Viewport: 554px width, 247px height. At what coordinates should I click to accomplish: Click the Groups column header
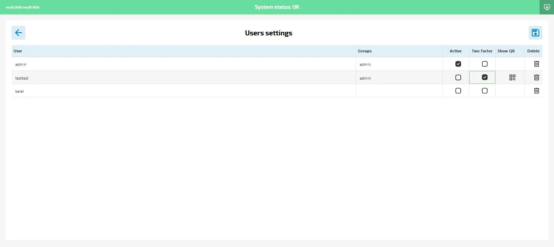tap(399, 51)
